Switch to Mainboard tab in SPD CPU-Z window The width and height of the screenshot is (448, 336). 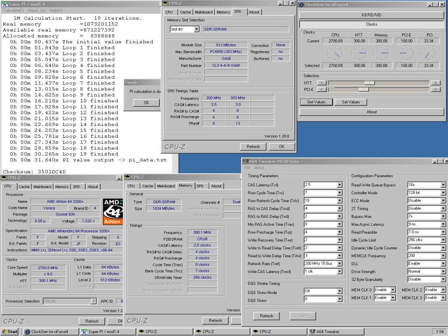pos(204,12)
